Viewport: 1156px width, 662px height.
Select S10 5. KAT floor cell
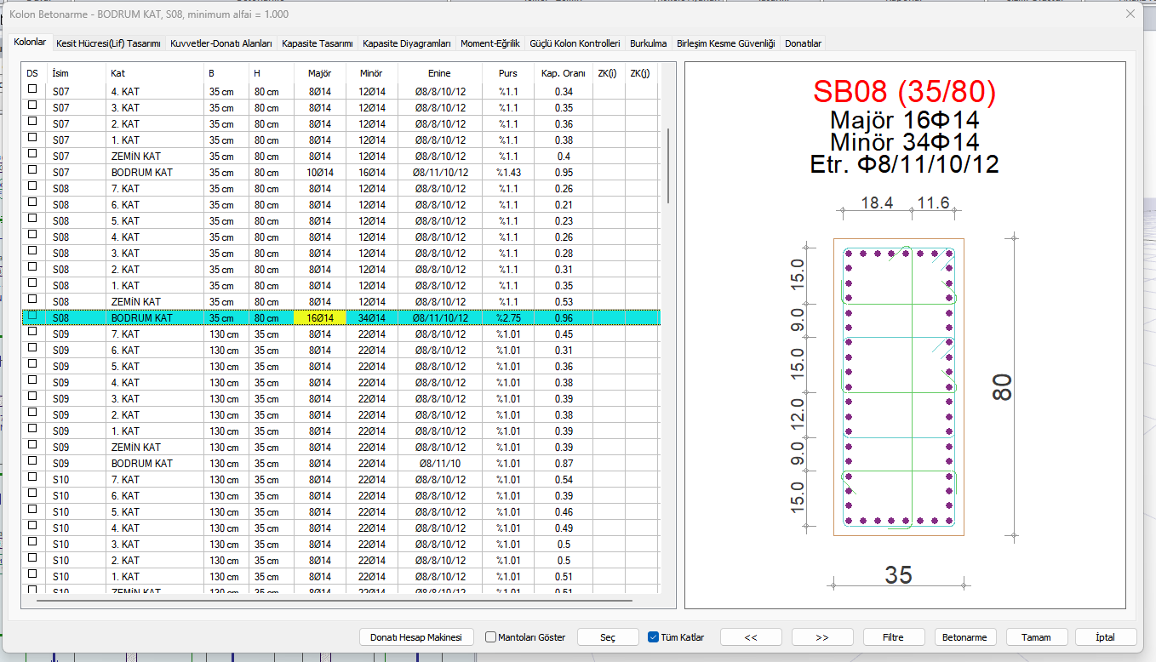coord(156,512)
